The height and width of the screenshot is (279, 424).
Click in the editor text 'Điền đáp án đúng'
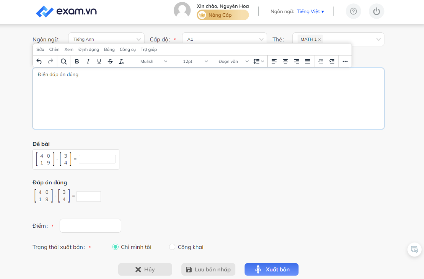(58, 75)
